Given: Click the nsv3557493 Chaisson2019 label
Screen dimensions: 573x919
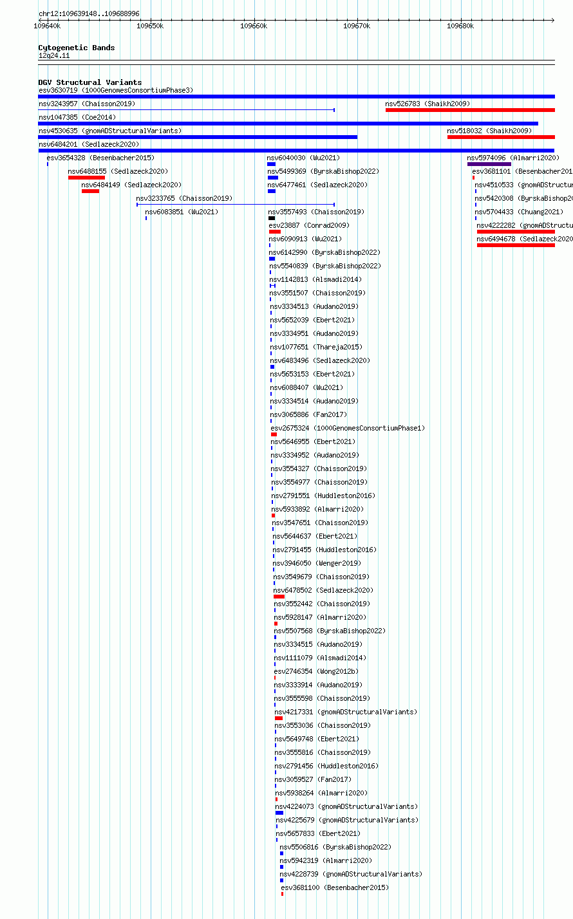Looking at the screenshot, I should (x=316, y=212).
